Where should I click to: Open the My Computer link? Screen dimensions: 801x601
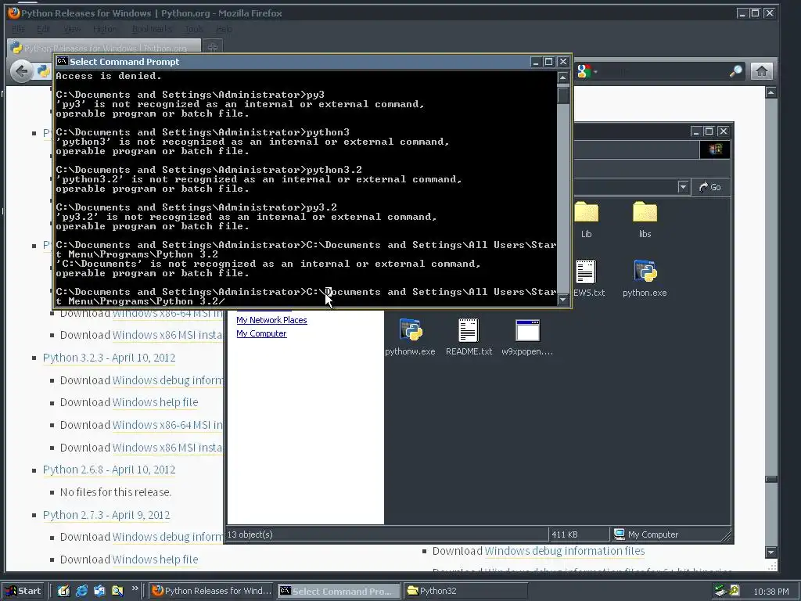[261, 333]
